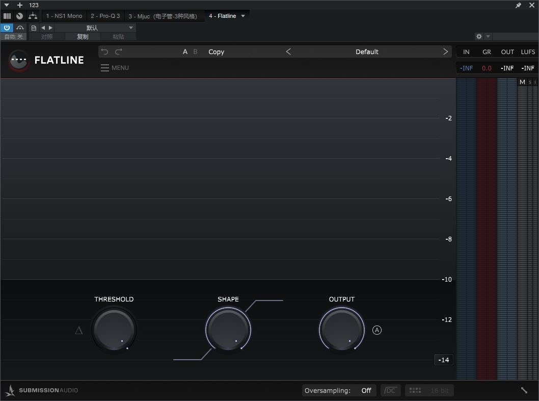
Task: Switch to the 1 - NS1 Mono tab
Action: [x=64, y=16]
